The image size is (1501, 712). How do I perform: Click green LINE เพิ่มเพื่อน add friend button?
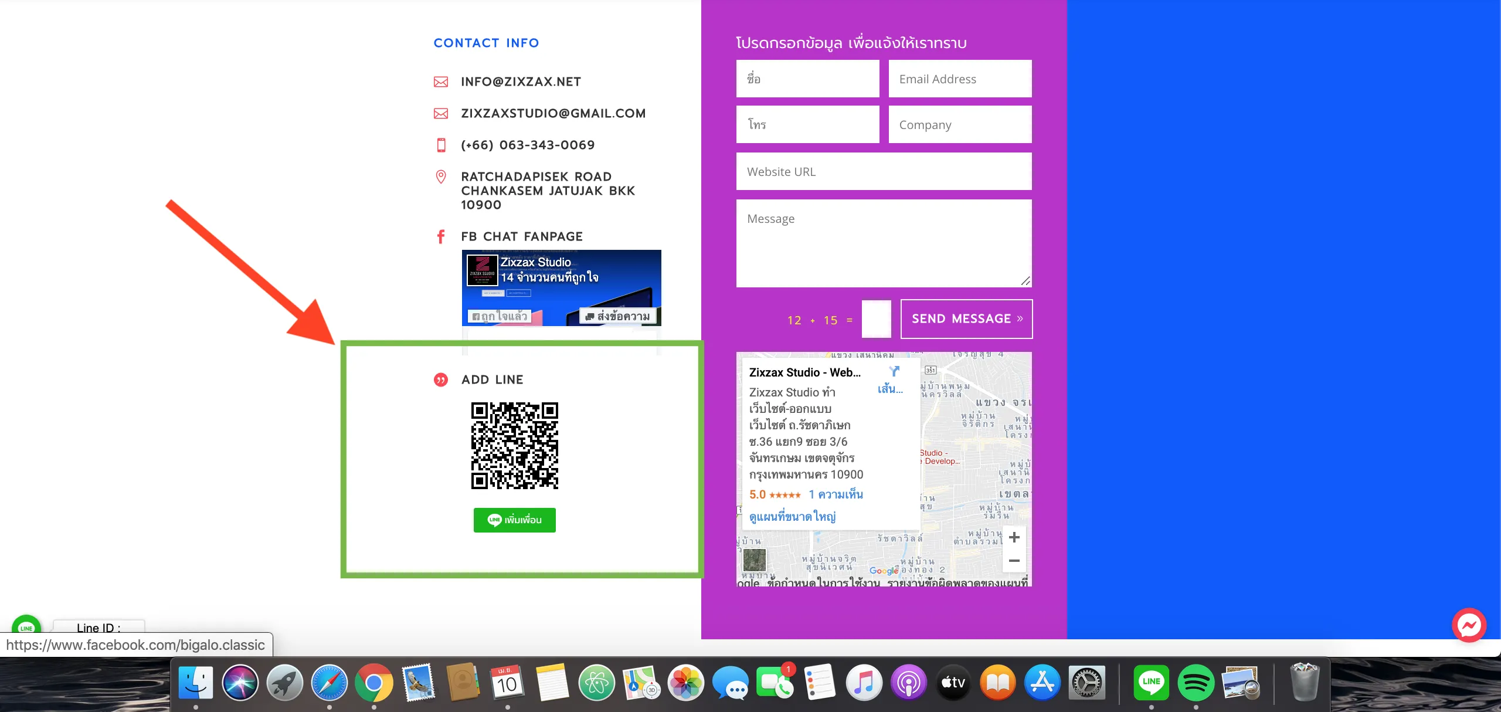pos(515,520)
